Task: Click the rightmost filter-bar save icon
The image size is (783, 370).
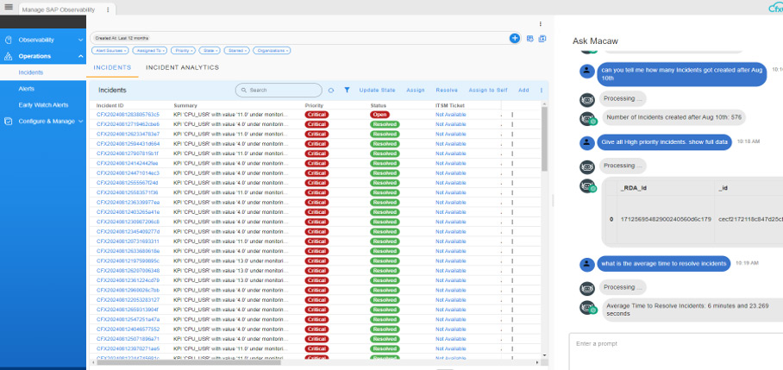Action: 542,39
